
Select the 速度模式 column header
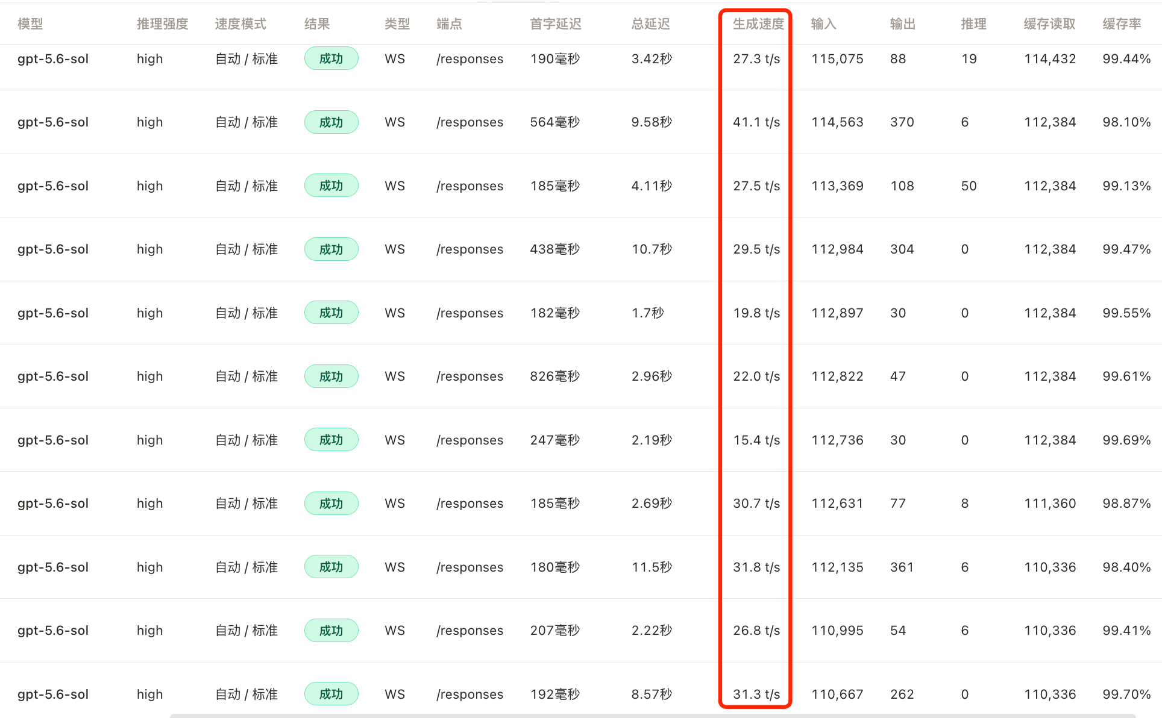click(x=240, y=24)
